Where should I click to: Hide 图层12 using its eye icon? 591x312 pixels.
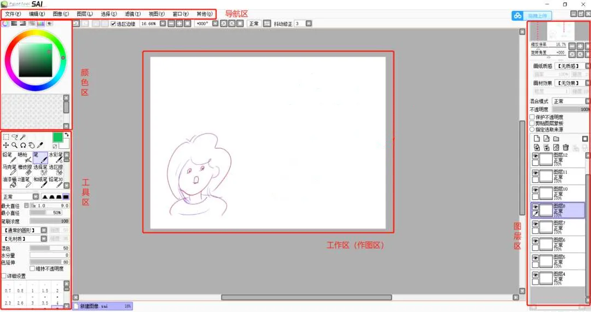coord(535,156)
